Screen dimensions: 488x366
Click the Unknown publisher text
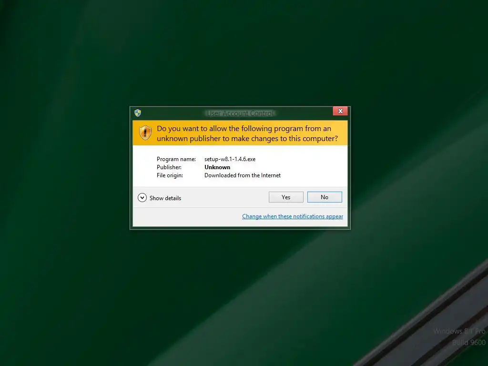[217, 167]
